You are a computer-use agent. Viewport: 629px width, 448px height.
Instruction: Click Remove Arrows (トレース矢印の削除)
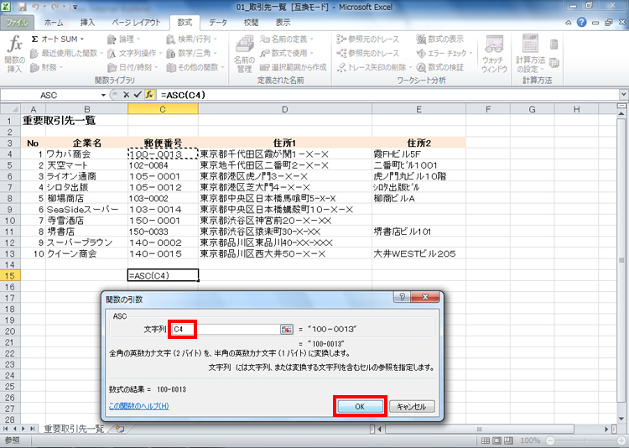pyautogui.click(x=375, y=67)
